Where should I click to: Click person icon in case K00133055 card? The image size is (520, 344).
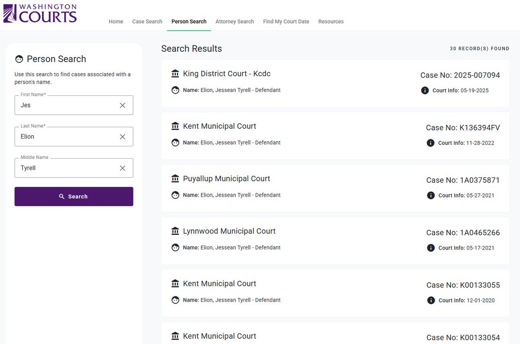175,300
